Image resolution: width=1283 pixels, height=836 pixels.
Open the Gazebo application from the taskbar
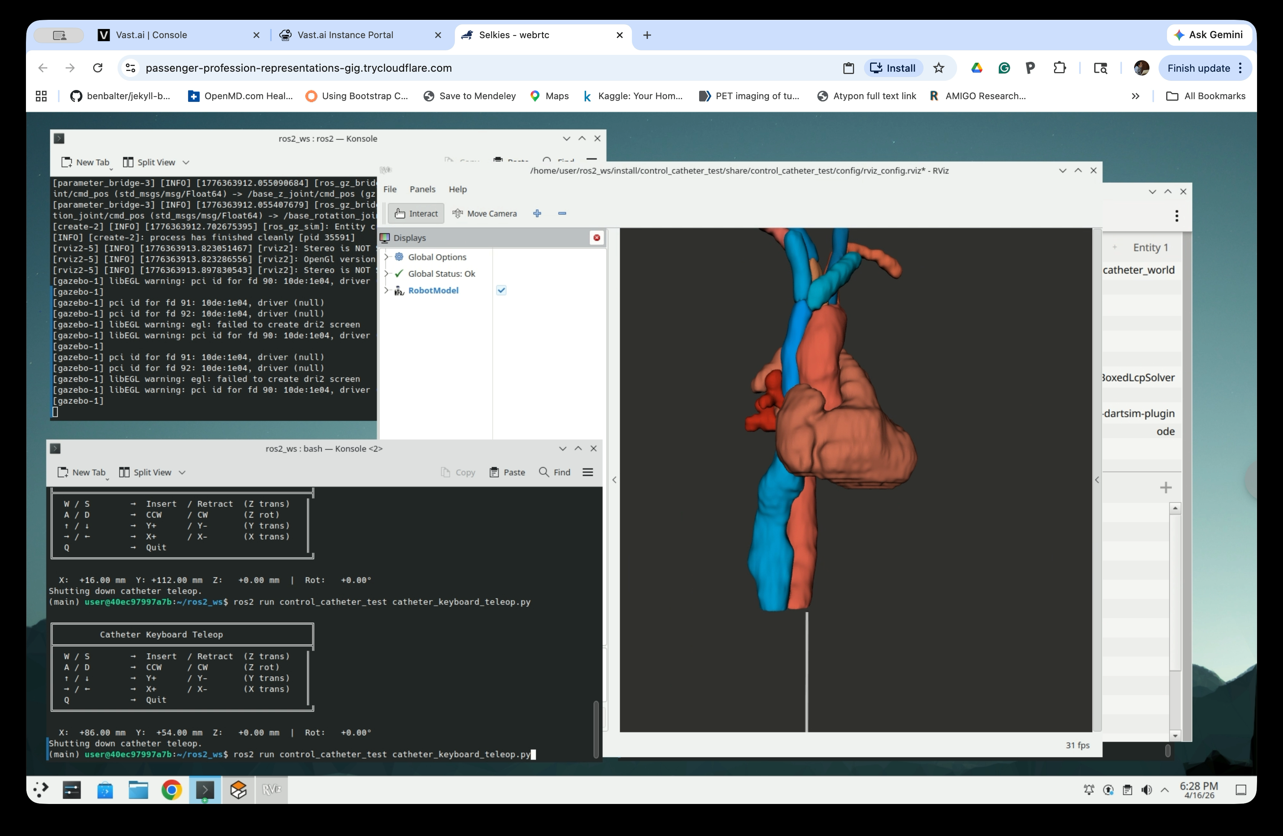pyautogui.click(x=239, y=790)
